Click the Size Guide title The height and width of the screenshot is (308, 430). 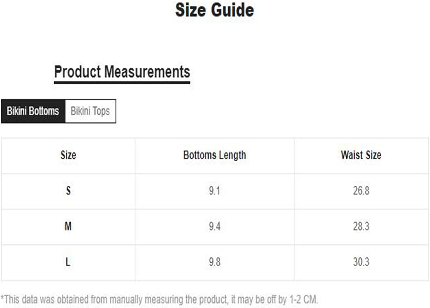click(x=215, y=10)
